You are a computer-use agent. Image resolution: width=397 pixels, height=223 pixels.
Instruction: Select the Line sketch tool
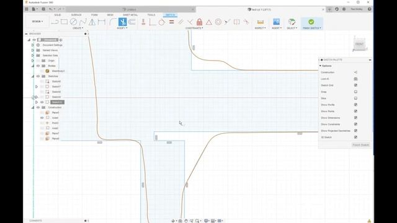pyautogui.click(x=55, y=22)
